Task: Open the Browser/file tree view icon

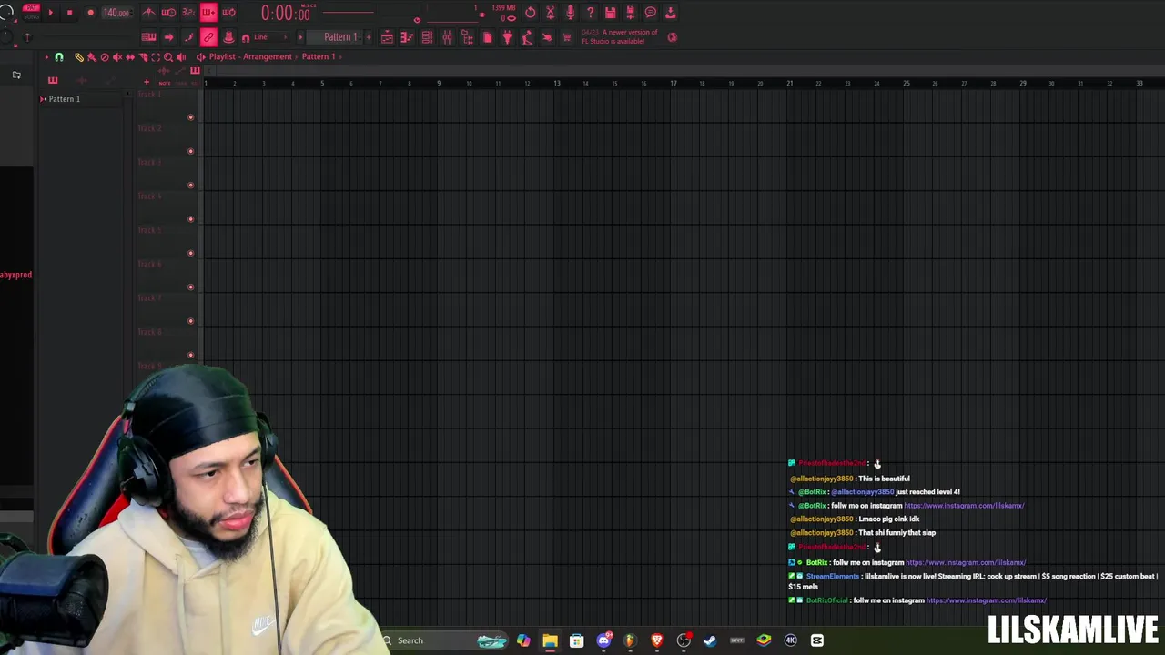Action: (467, 37)
